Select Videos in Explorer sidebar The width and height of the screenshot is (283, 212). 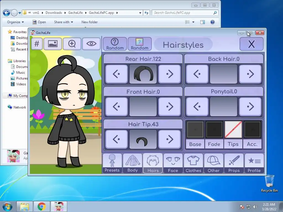click(x=18, y=84)
